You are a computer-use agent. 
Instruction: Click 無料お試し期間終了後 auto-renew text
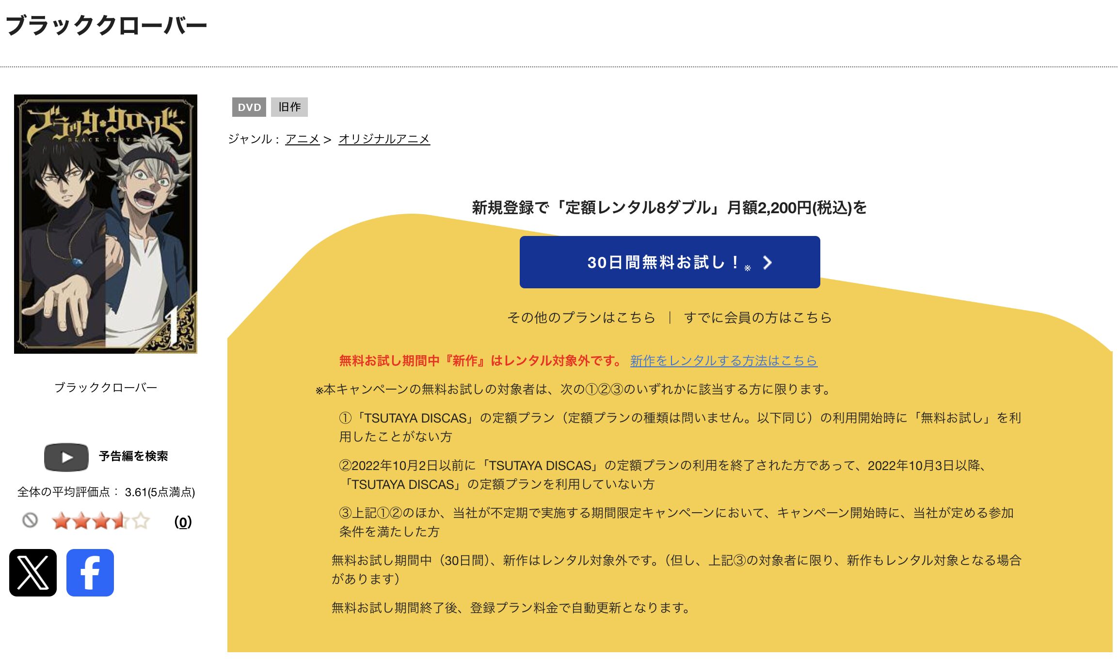[x=511, y=608]
